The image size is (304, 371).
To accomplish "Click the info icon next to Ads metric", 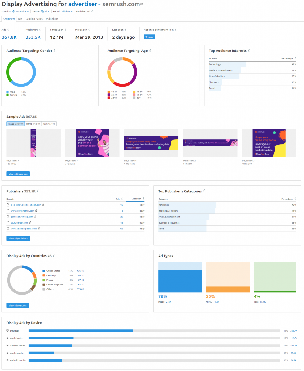I will point(8,30).
